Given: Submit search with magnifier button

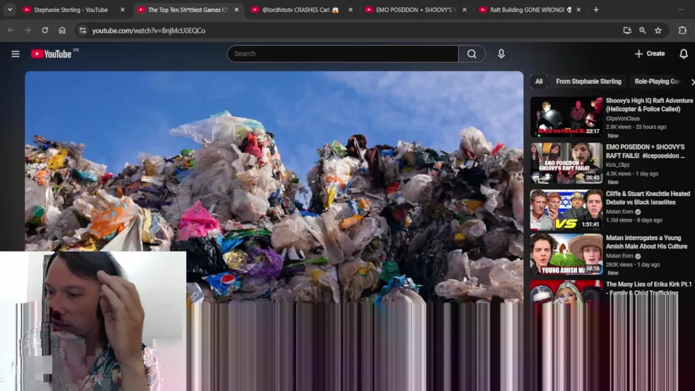Looking at the screenshot, I should pyautogui.click(x=472, y=54).
